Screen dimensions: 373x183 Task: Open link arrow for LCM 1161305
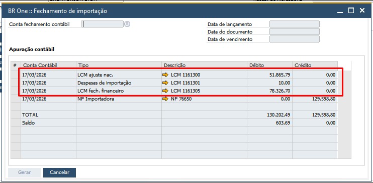[165, 90]
